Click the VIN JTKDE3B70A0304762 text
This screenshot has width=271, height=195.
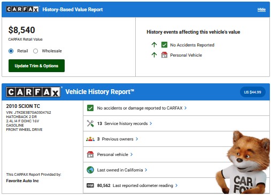[x=28, y=113]
